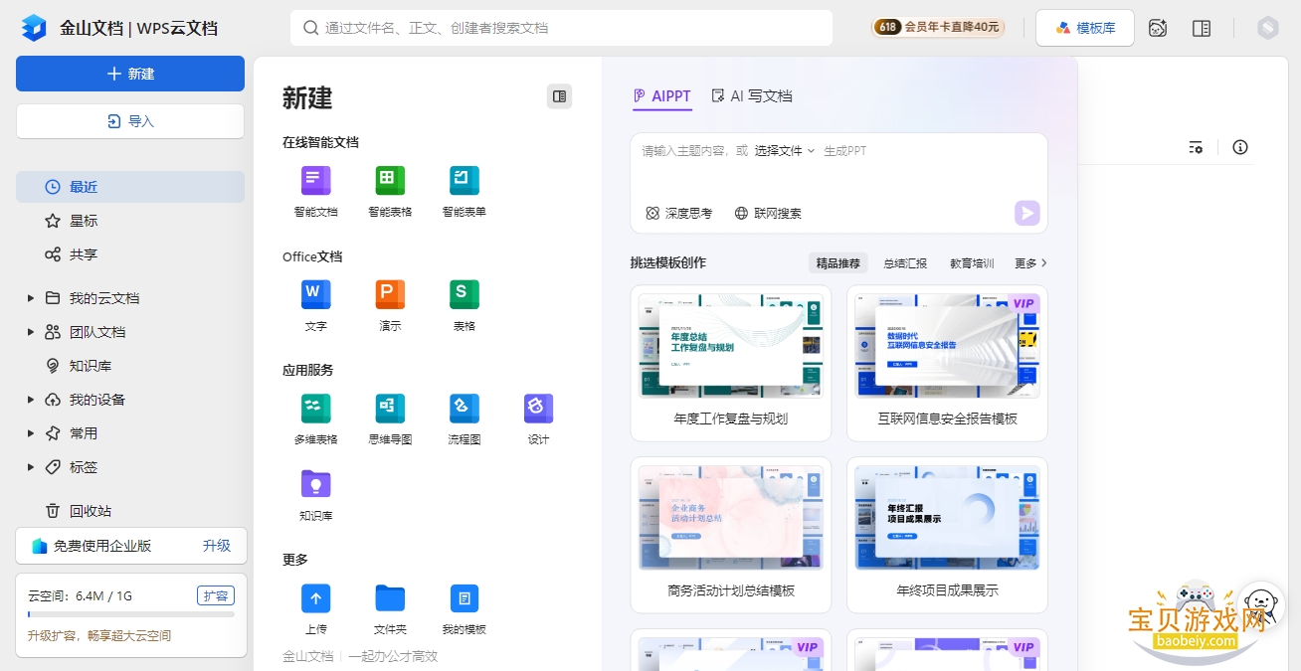Open the 设计 design app icon
This screenshot has height=671, width=1301.
[x=539, y=409]
